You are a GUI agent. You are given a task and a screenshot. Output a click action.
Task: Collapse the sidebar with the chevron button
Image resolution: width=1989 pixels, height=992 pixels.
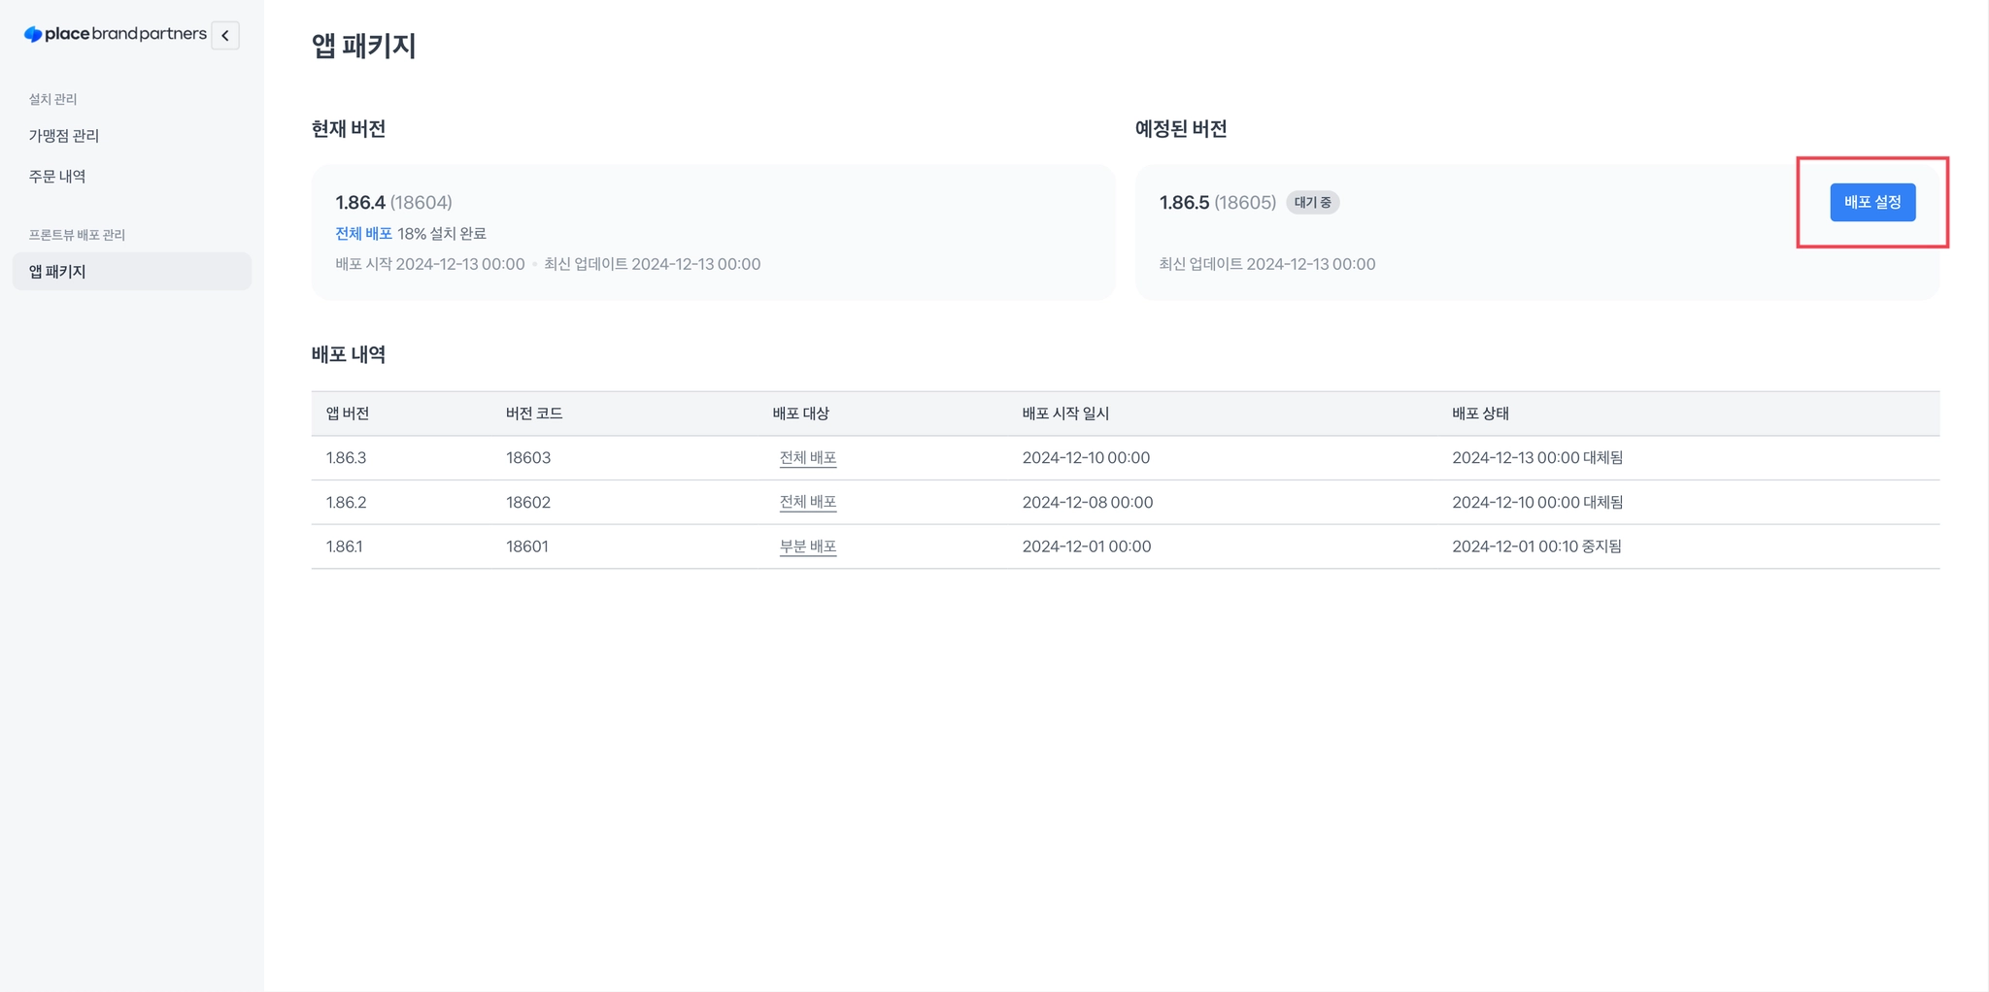pyautogui.click(x=225, y=35)
